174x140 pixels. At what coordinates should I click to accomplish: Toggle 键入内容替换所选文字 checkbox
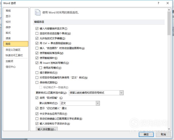pyautogui.click(x=37, y=28)
